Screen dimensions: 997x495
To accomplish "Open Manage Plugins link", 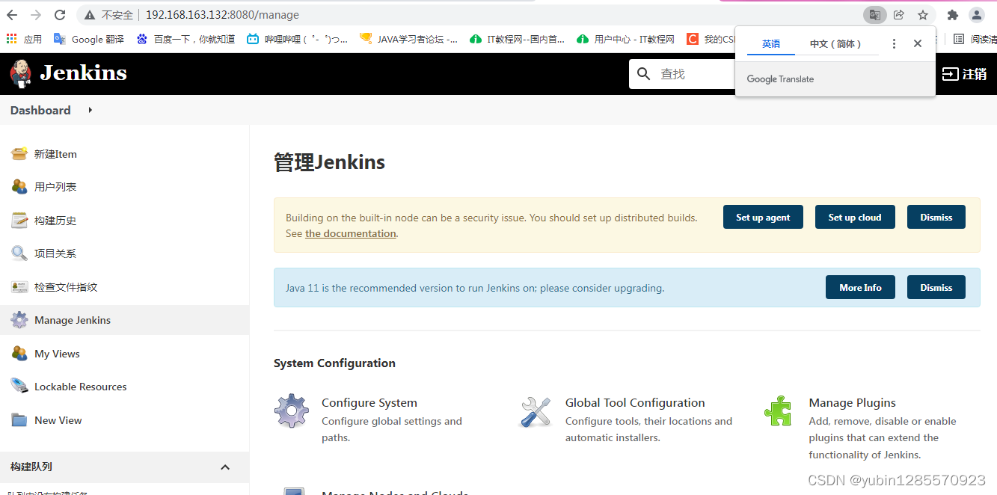I will pyautogui.click(x=852, y=402).
